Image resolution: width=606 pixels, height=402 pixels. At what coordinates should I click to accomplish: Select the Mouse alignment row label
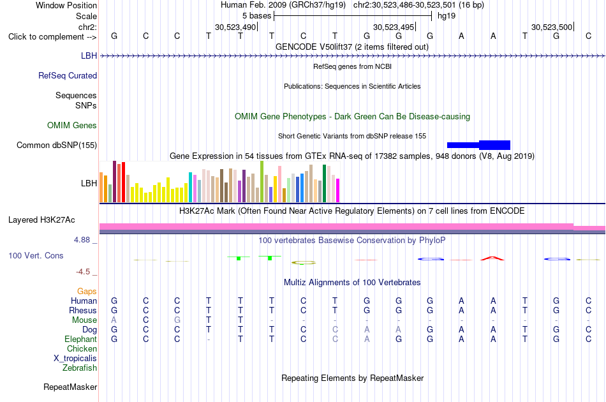pyautogui.click(x=84, y=320)
